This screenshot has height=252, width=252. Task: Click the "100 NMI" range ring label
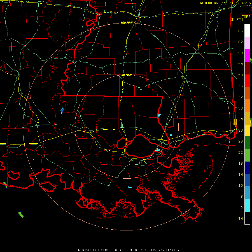(x=127, y=23)
